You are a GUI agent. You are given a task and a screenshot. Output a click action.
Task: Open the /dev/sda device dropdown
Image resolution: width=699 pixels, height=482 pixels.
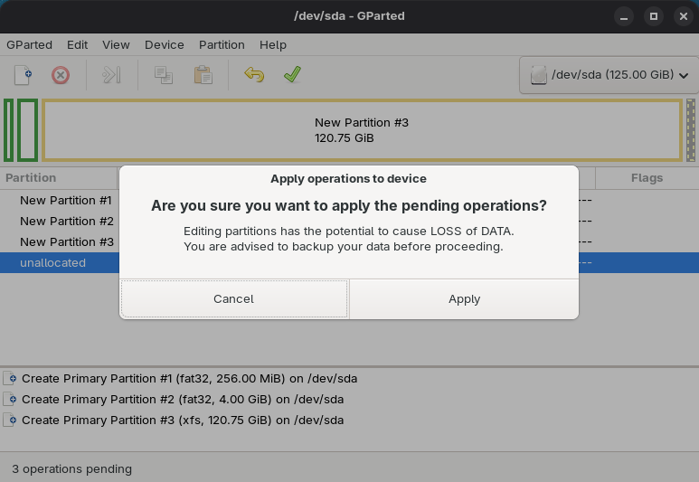[607, 75]
